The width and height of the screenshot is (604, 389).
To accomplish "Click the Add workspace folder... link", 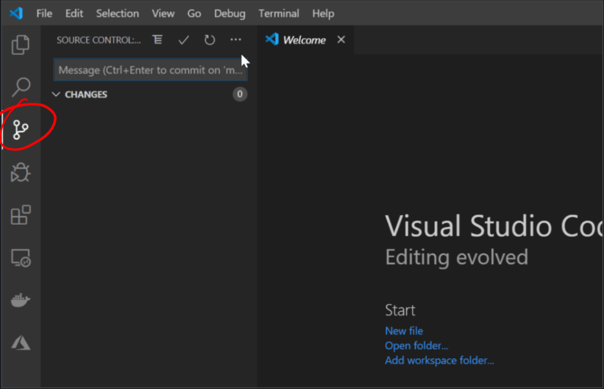I will point(439,360).
